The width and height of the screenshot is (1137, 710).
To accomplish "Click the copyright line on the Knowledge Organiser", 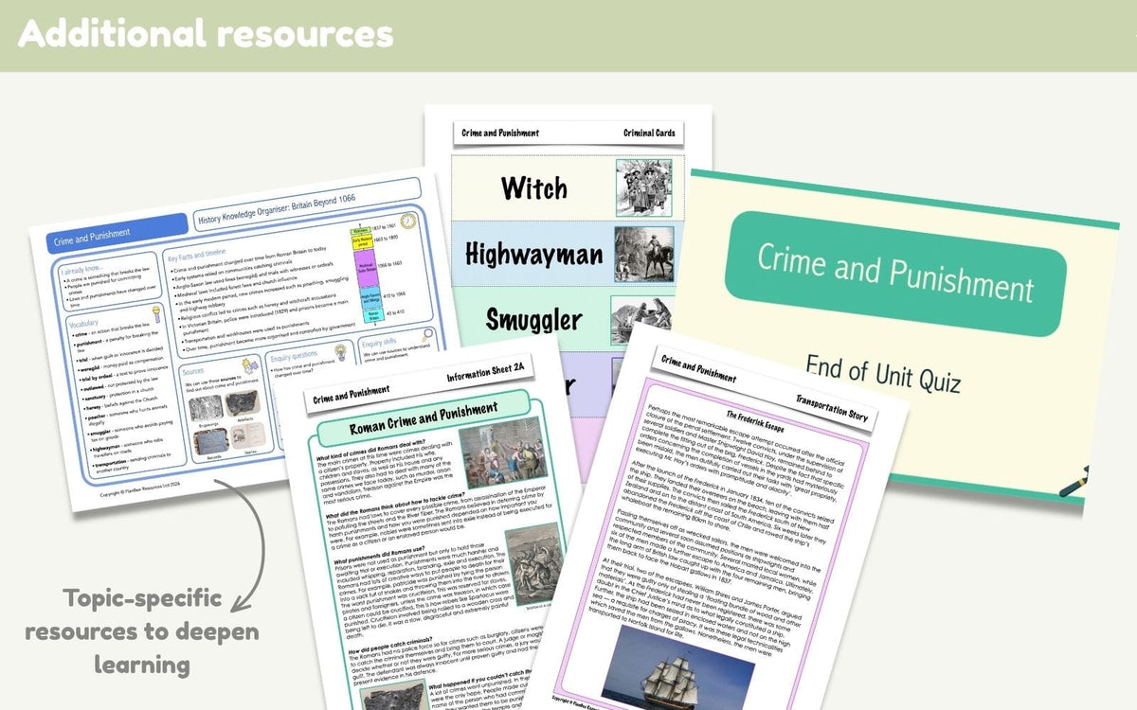I will [140, 489].
